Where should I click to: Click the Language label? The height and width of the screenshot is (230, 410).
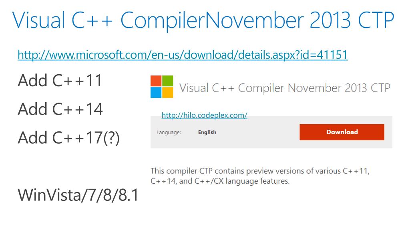(x=169, y=133)
